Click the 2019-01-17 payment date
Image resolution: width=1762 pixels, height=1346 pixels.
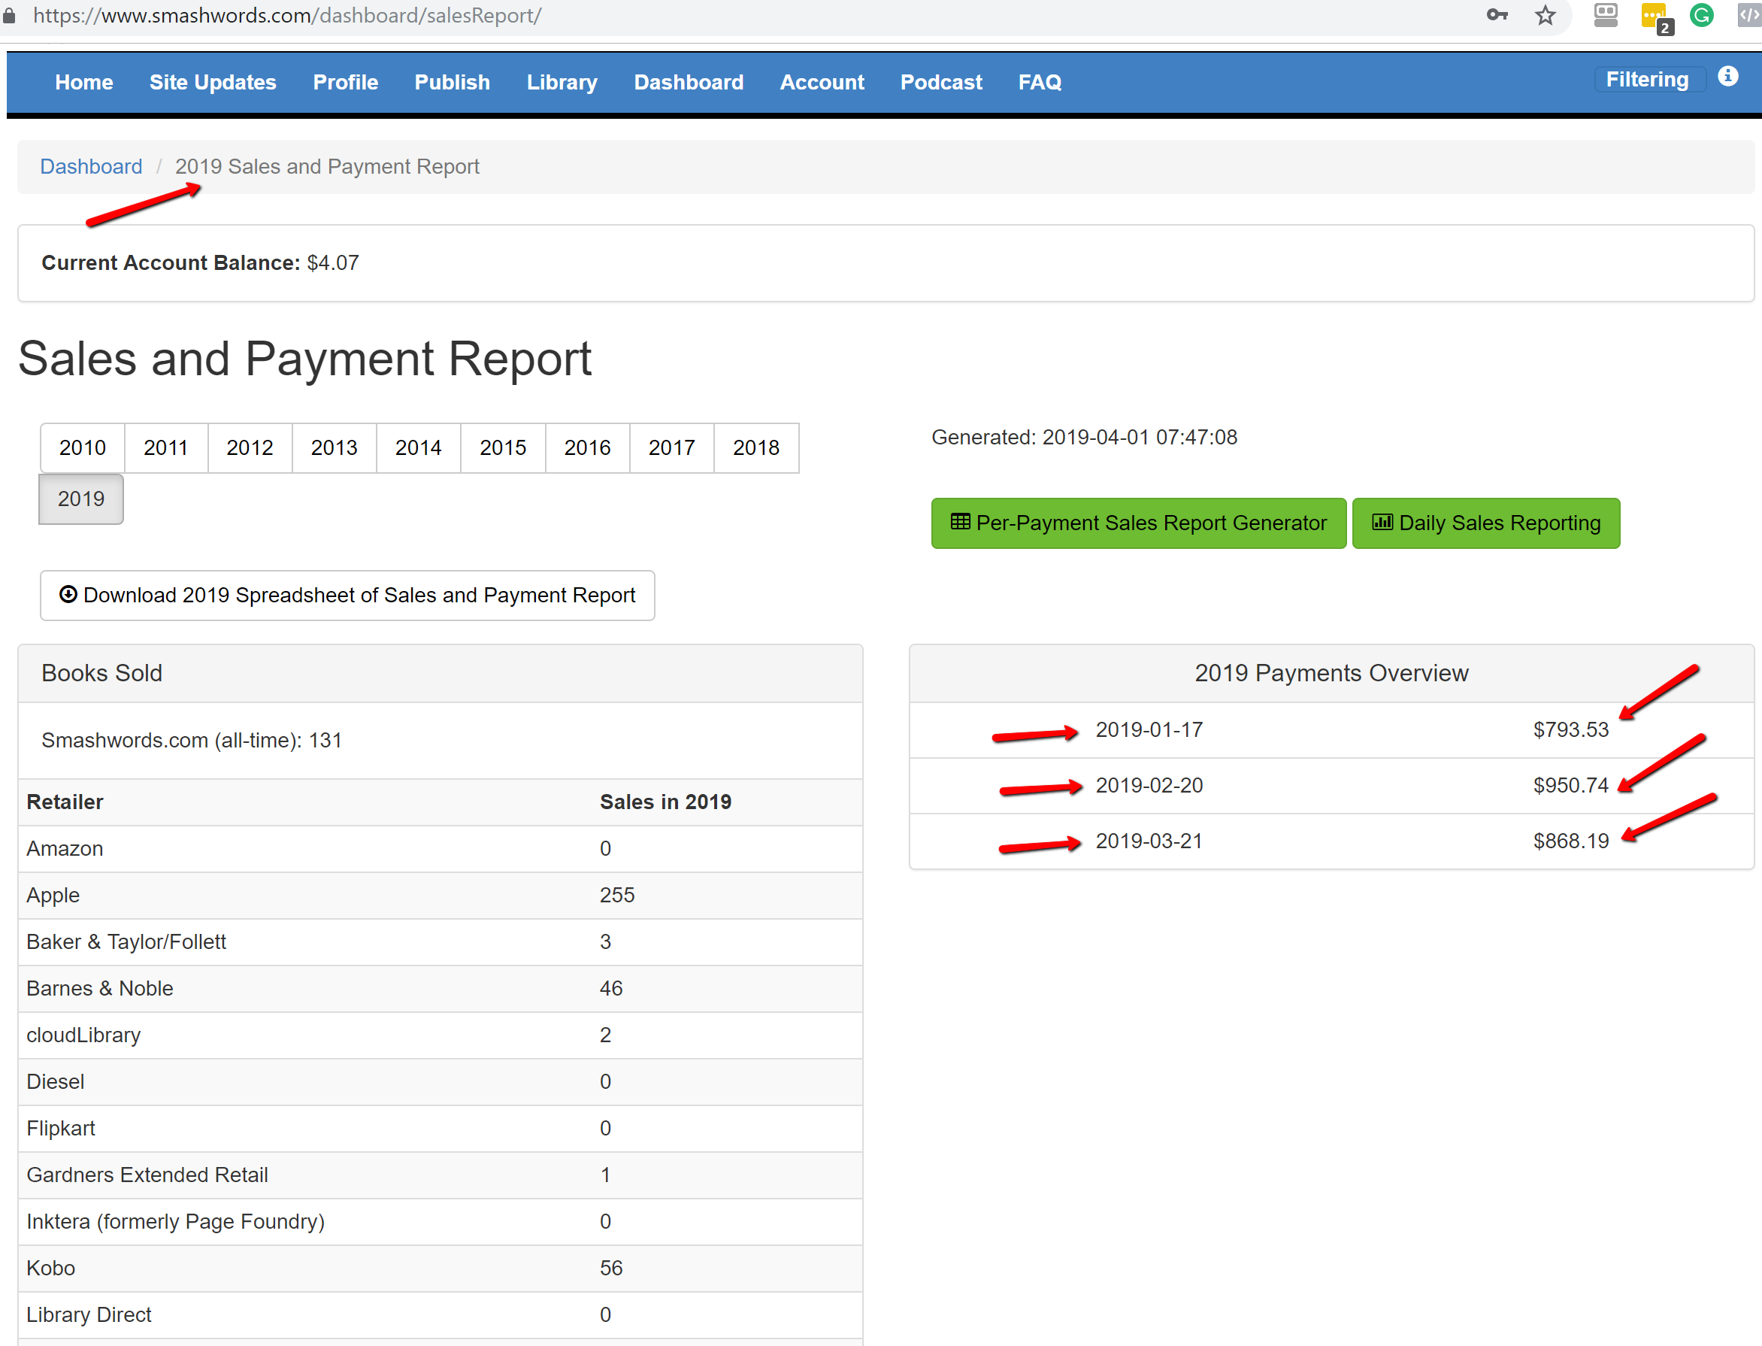click(1149, 730)
